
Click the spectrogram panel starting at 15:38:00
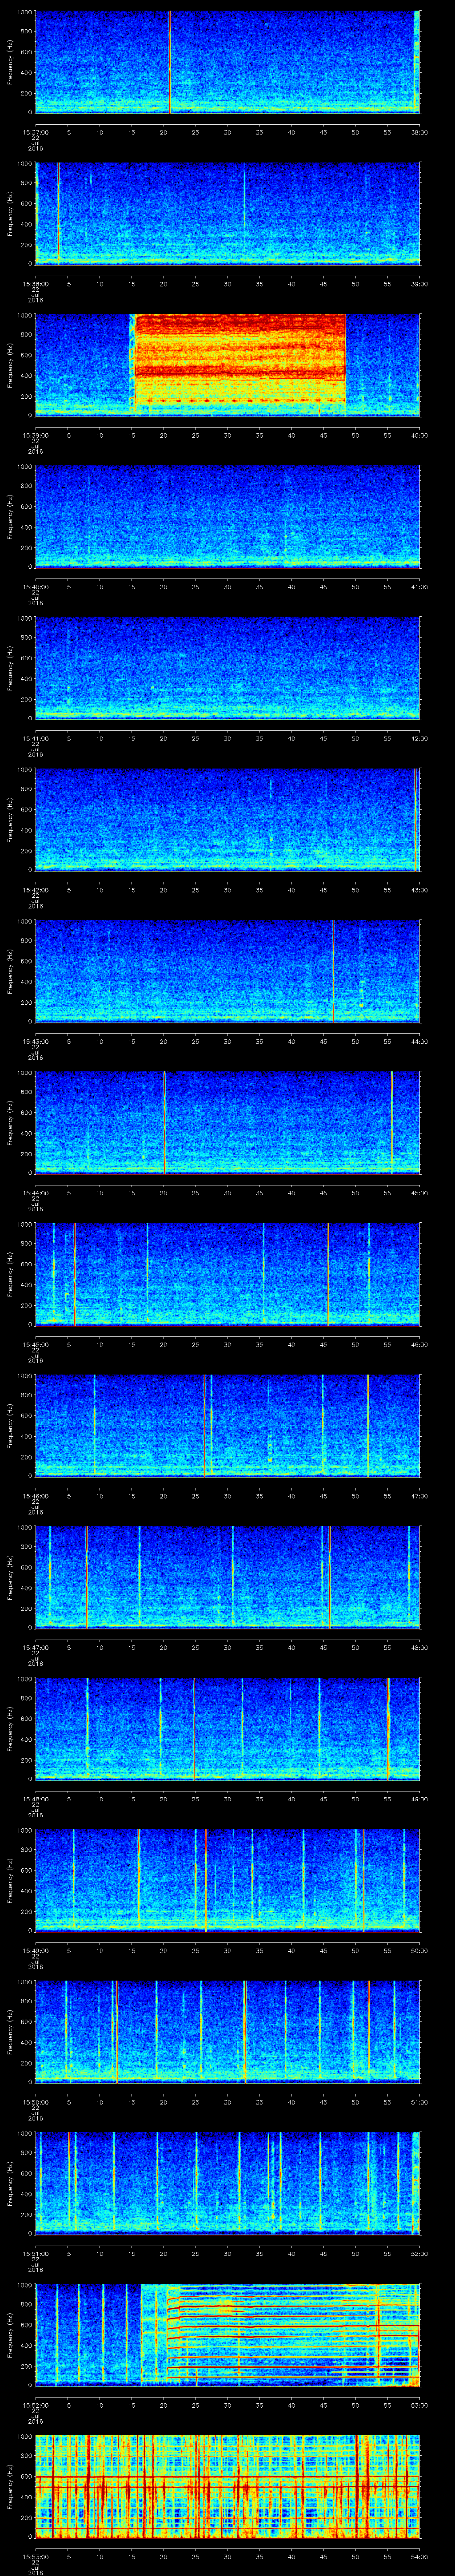click(228, 213)
